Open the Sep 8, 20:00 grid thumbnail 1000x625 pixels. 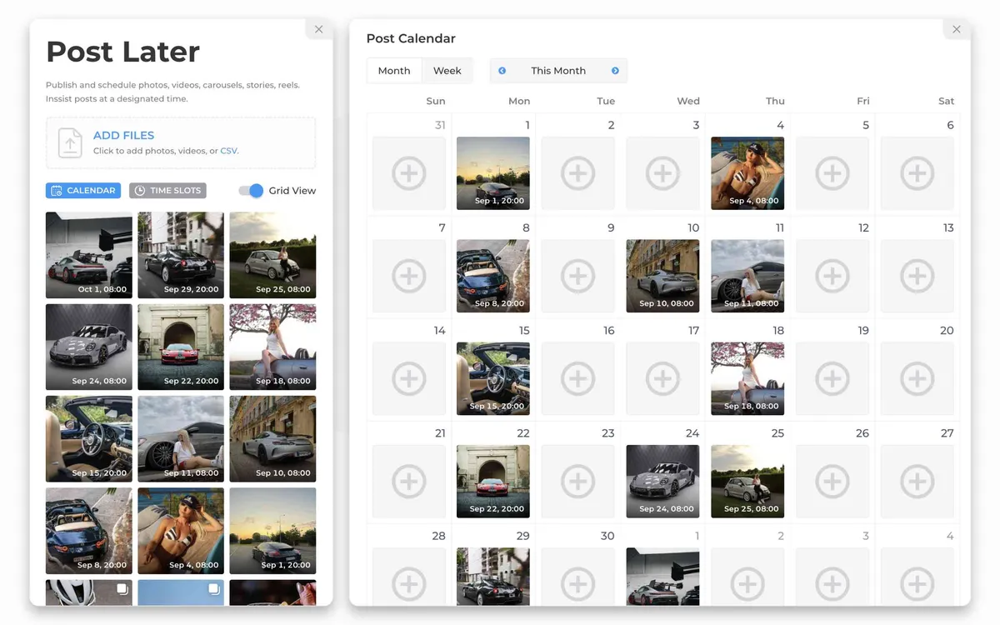coord(89,531)
